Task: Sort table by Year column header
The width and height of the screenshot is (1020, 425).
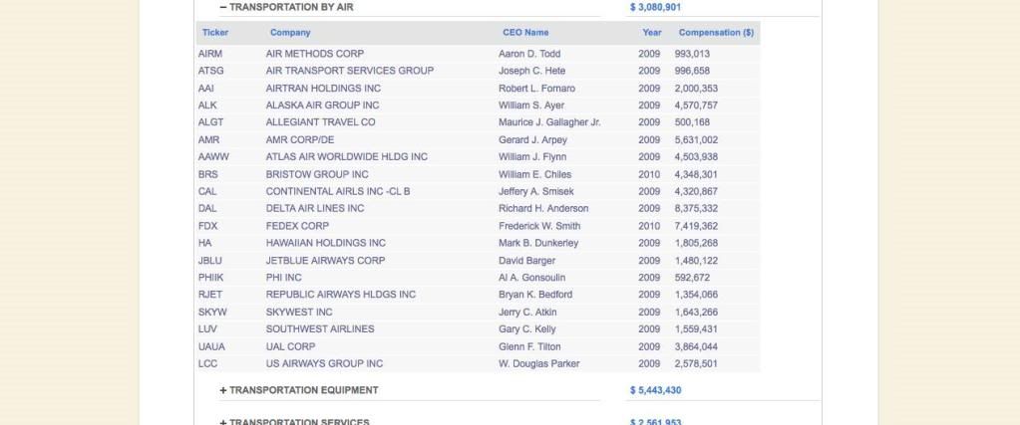Action: click(652, 33)
